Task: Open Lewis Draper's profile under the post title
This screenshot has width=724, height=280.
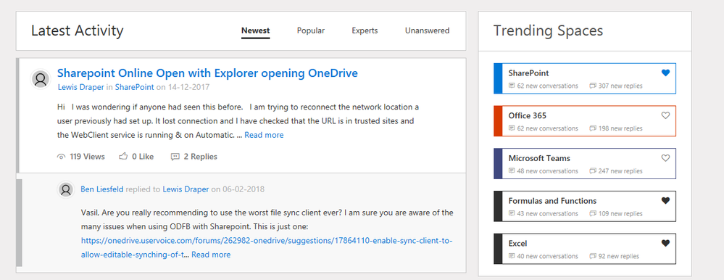Action: (80, 87)
